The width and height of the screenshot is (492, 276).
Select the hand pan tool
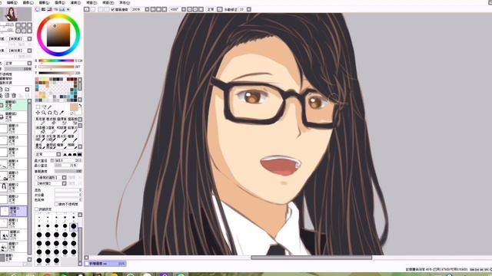(56, 113)
